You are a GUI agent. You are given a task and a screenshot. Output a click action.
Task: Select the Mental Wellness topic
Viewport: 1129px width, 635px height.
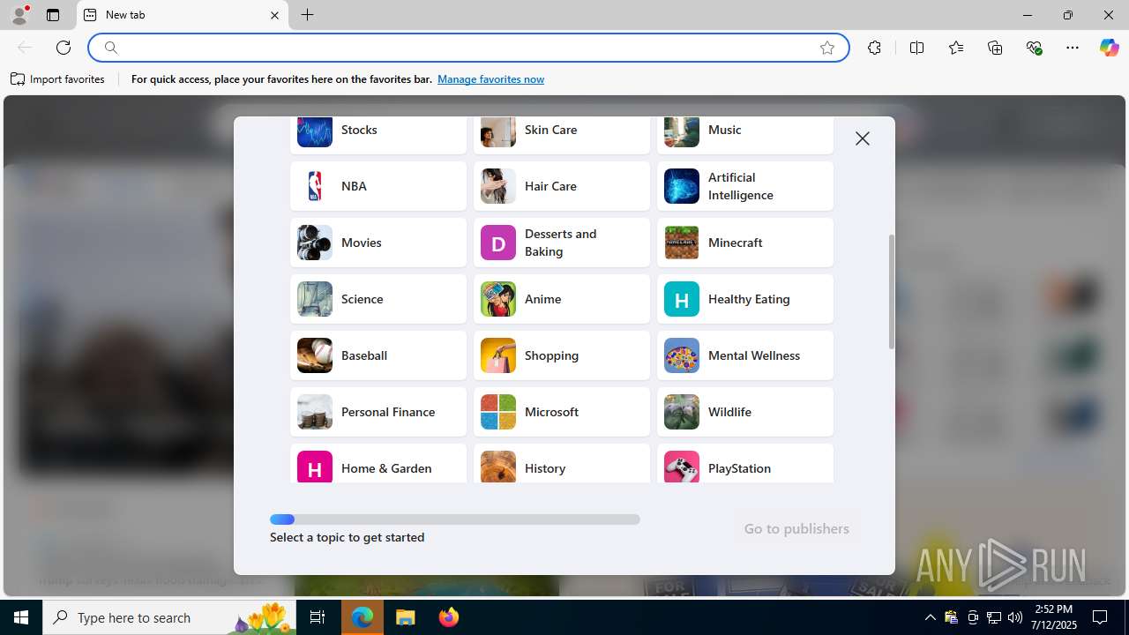(745, 355)
